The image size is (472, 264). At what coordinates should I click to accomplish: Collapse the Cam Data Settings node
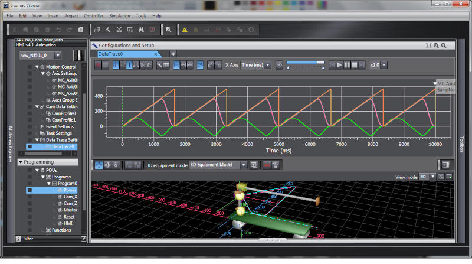(37, 107)
